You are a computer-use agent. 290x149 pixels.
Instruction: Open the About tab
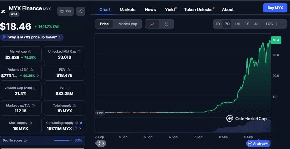[x=228, y=10]
